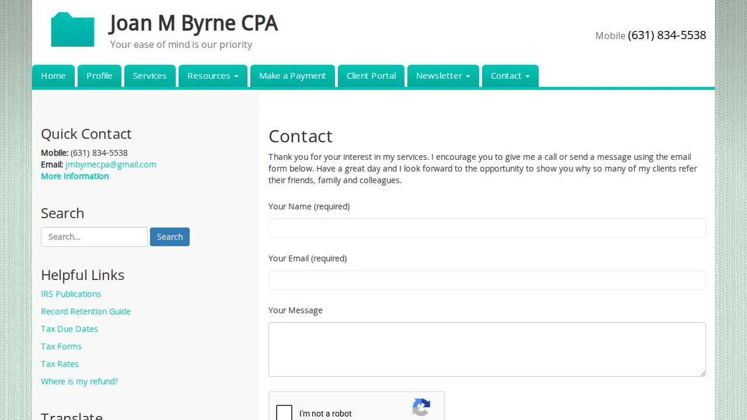Image resolution: width=747 pixels, height=420 pixels.
Task: Click the Quick Contact heading
Action: coord(86,134)
